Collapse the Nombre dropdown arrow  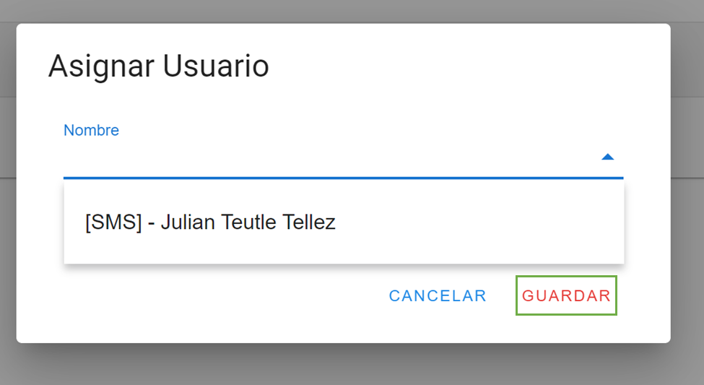point(607,157)
